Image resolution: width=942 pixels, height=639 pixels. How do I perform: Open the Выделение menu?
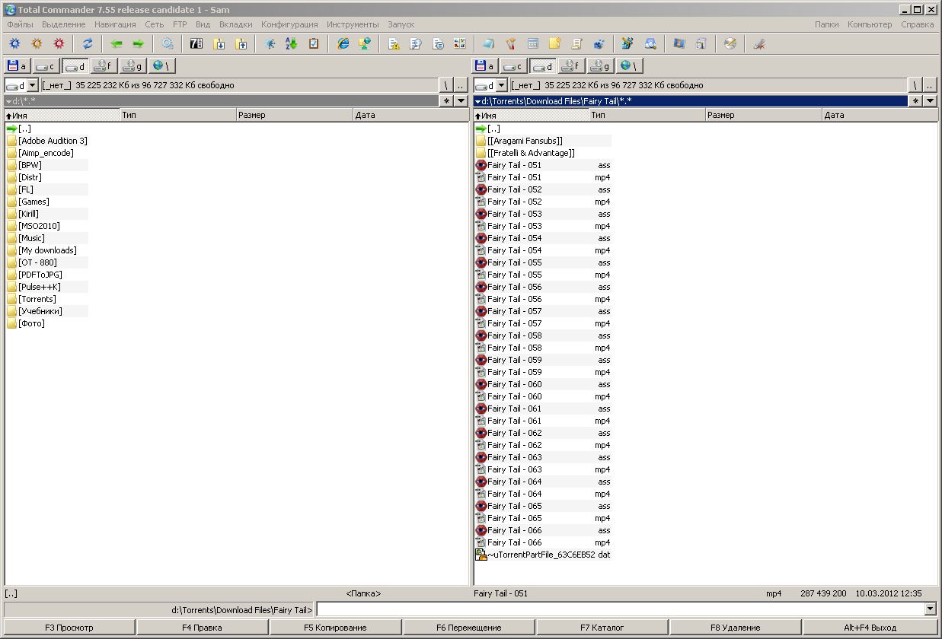coord(64,24)
